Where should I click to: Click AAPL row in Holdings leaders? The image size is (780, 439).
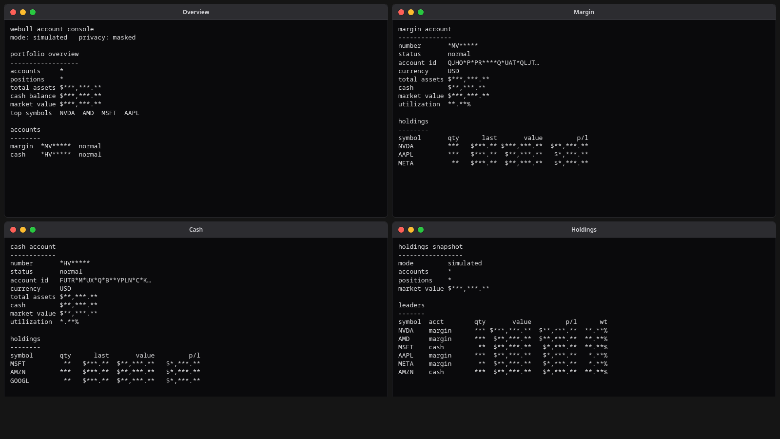click(x=503, y=356)
